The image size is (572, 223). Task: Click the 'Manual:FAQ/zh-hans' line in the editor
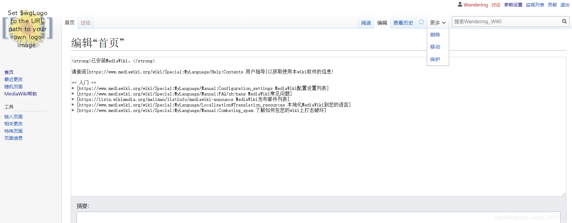pyautogui.click(x=182, y=94)
